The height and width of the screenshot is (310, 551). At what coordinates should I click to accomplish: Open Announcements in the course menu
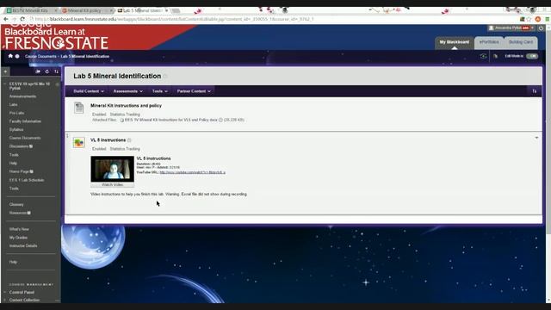(22, 96)
